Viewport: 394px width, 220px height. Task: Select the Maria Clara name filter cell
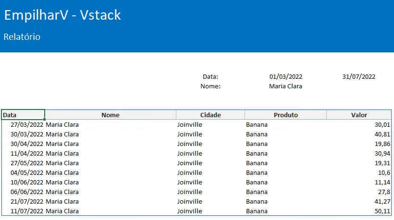(285, 86)
